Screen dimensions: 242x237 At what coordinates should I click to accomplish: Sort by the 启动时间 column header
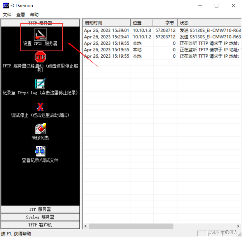106,23
